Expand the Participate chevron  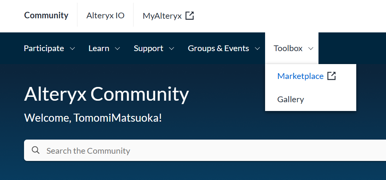[72, 48]
